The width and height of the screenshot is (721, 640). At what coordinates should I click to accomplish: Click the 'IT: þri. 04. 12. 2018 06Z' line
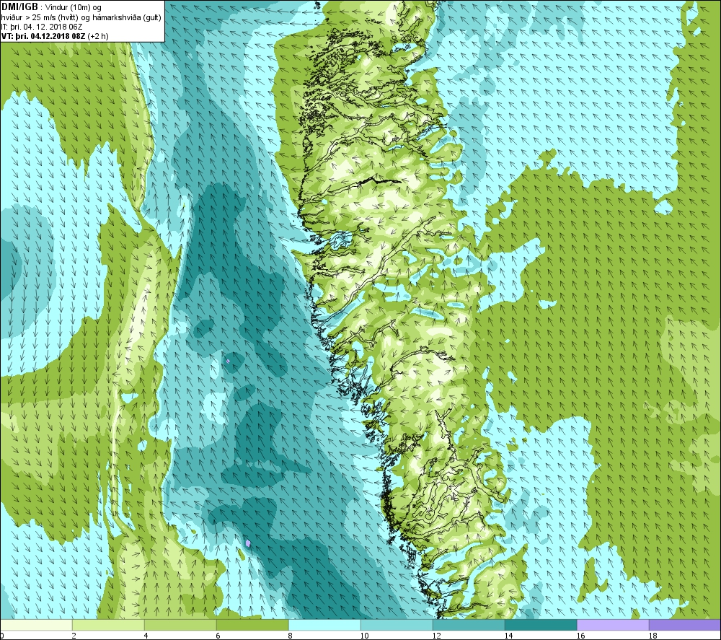(x=42, y=27)
